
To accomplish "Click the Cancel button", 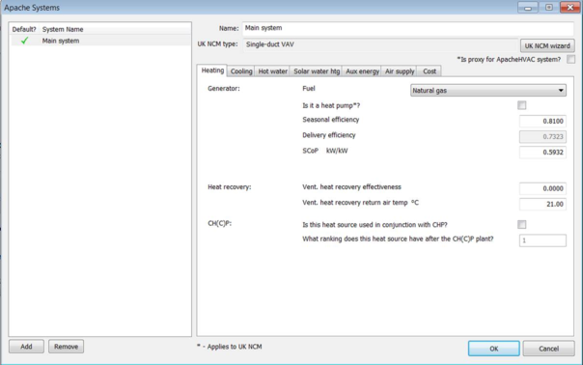I will point(549,349).
